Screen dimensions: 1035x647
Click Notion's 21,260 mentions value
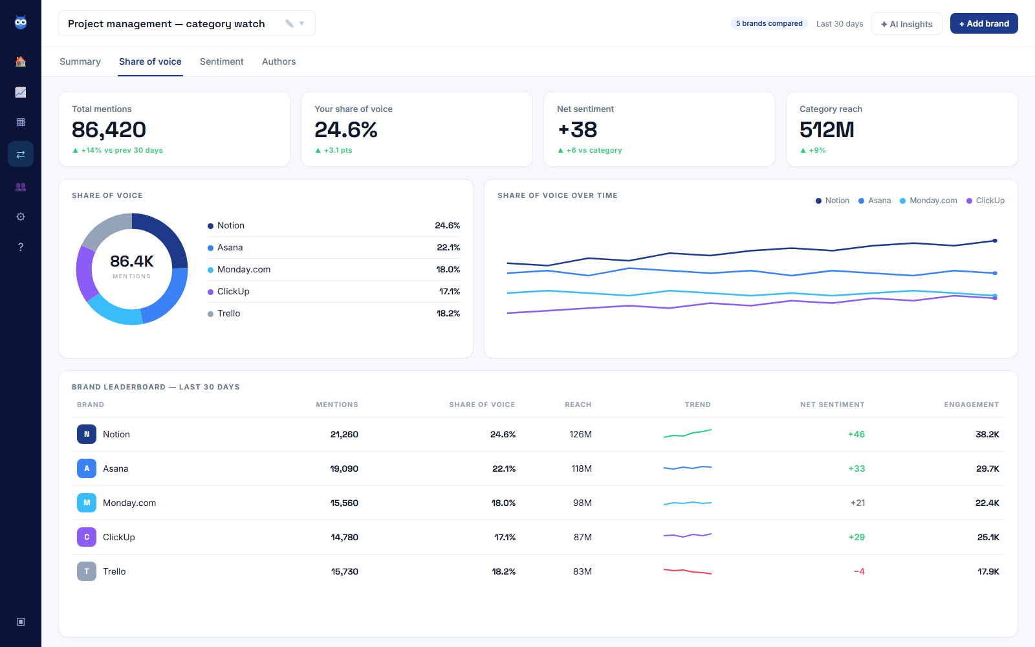click(344, 434)
